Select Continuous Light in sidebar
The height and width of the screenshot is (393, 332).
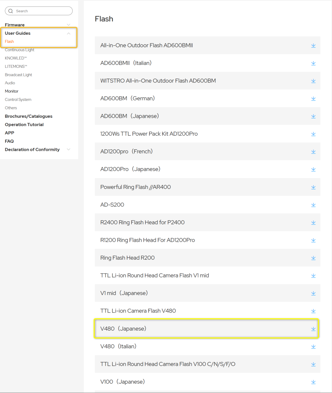[x=19, y=50]
